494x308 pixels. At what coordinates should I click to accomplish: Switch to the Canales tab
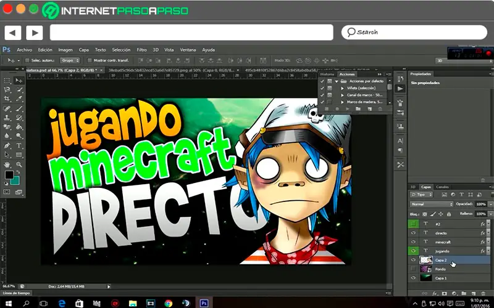(443, 187)
